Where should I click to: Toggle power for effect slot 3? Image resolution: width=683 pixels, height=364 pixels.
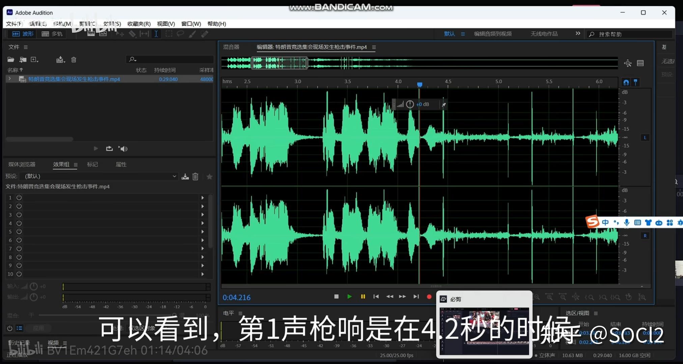pyautogui.click(x=19, y=215)
